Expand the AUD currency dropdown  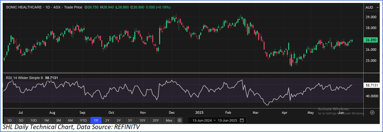tap(371, 7)
